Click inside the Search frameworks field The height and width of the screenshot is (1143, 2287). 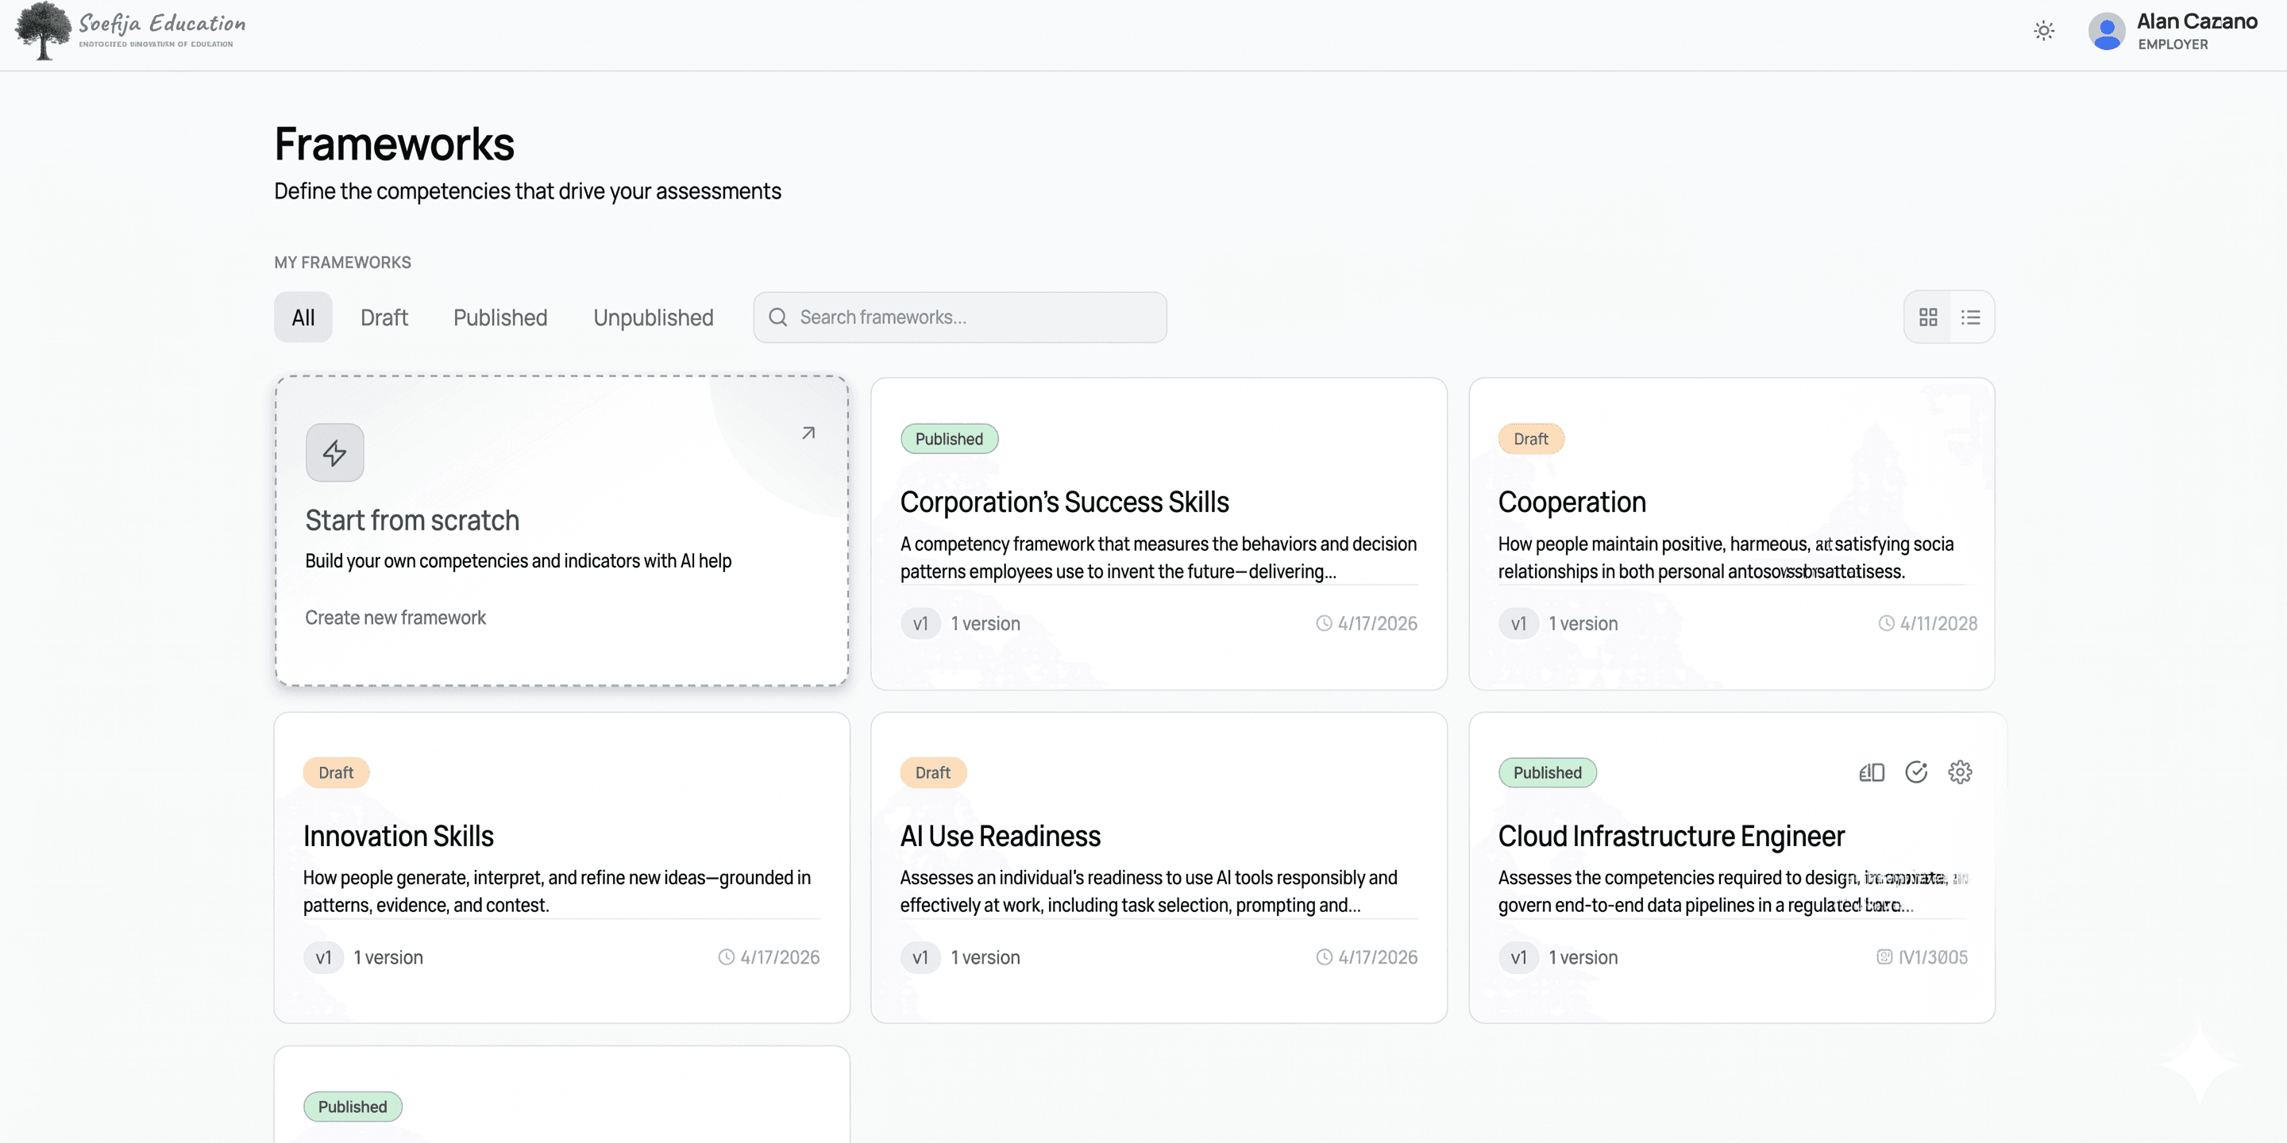pyautogui.click(x=958, y=317)
